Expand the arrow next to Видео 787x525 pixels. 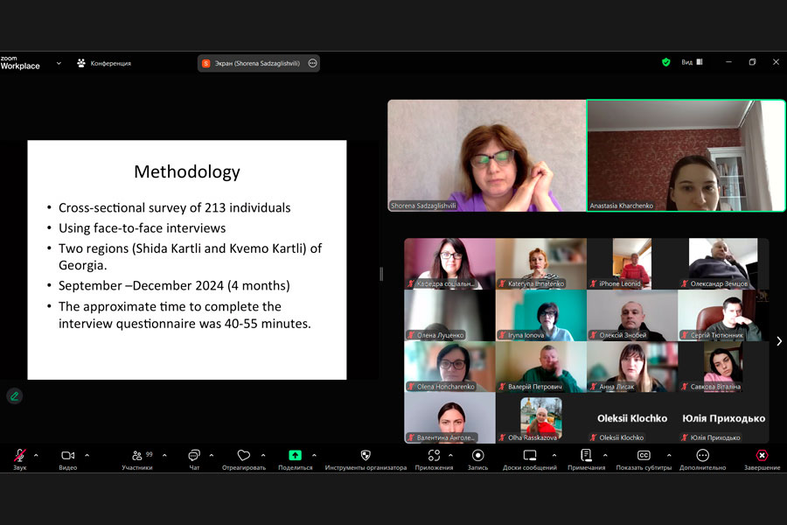pyautogui.click(x=86, y=455)
